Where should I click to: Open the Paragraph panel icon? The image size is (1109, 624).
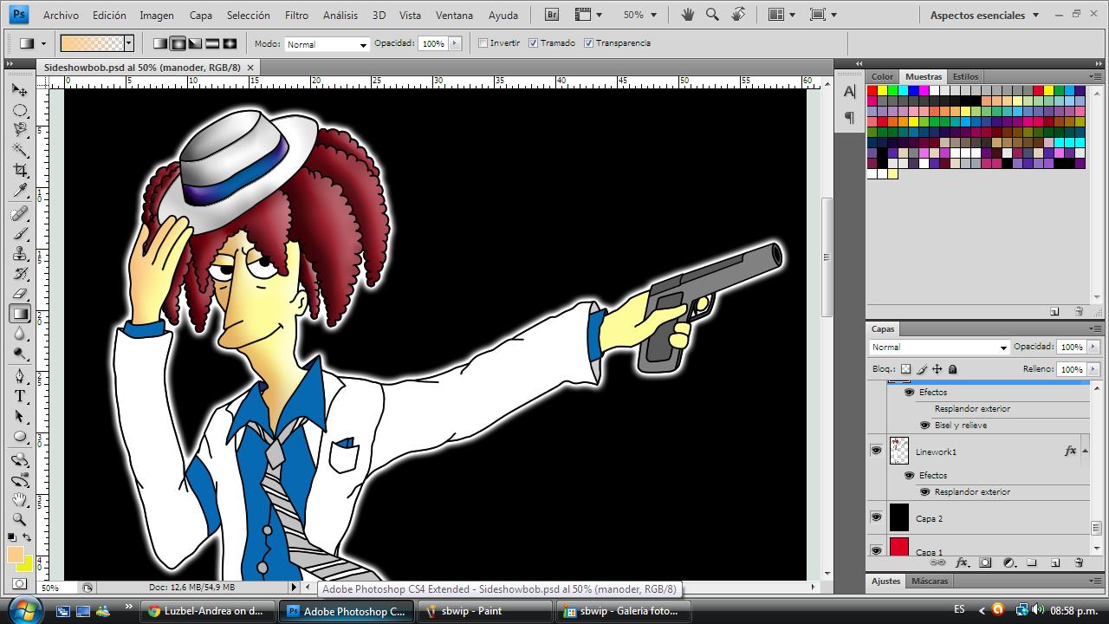pyautogui.click(x=849, y=118)
